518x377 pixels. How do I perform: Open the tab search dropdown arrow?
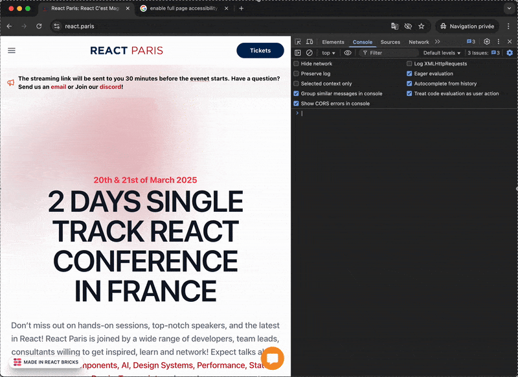click(x=509, y=8)
